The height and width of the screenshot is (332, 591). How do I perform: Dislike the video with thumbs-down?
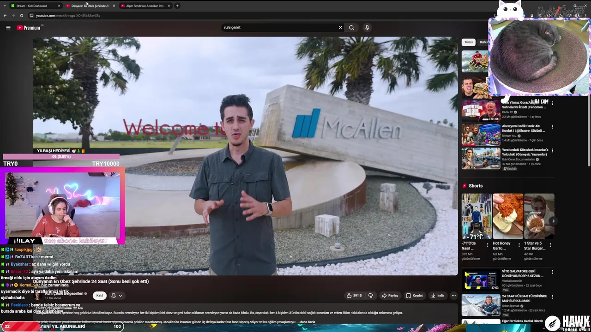pos(371,296)
